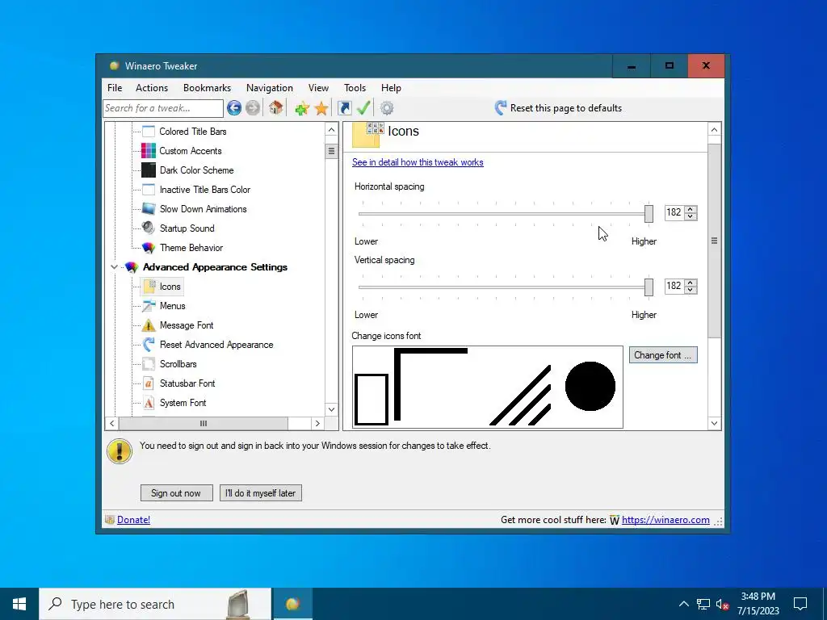Image resolution: width=827 pixels, height=620 pixels.
Task: Show hidden tray icons chevron
Action: (x=683, y=604)
